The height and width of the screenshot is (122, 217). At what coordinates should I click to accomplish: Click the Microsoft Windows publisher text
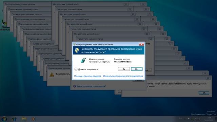(123, 62)
